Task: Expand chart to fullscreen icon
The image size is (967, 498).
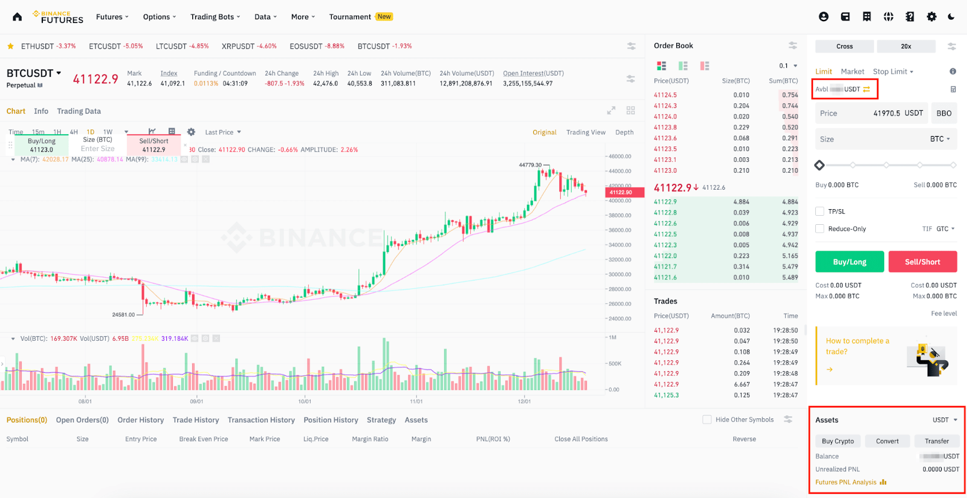Action: point(611,111)
